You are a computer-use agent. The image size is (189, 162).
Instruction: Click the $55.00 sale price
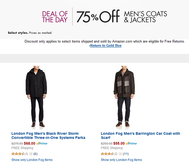tap(119, 143)
